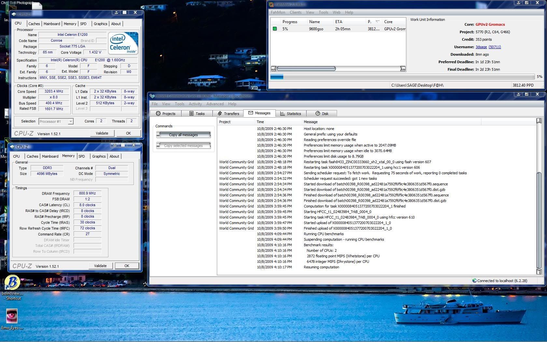Click Copy selected messages button

pyautogui.click(x=183, y=146)
